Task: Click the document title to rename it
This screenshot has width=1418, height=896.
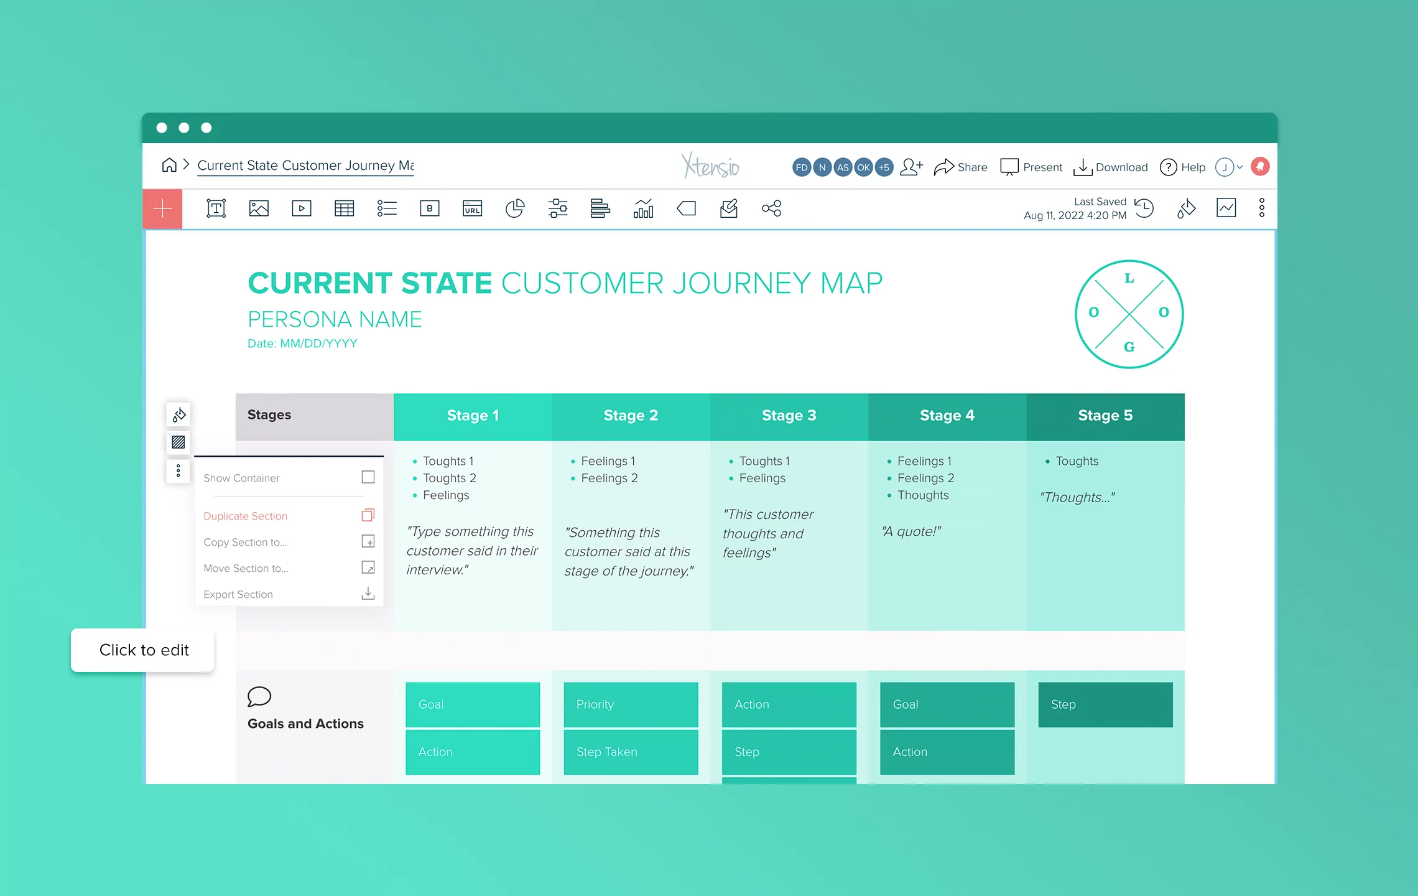Action: pos(305,166)
